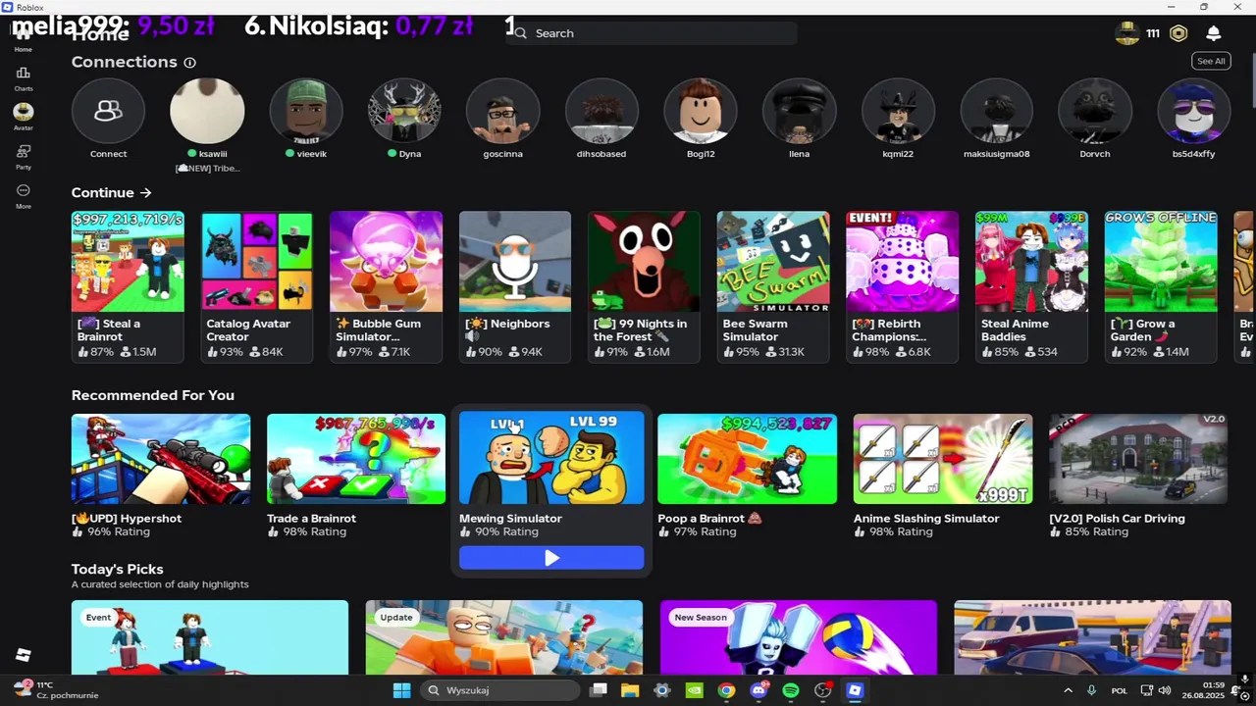
Task: Click the 111 Robux balance
Action: point(1153,33)
